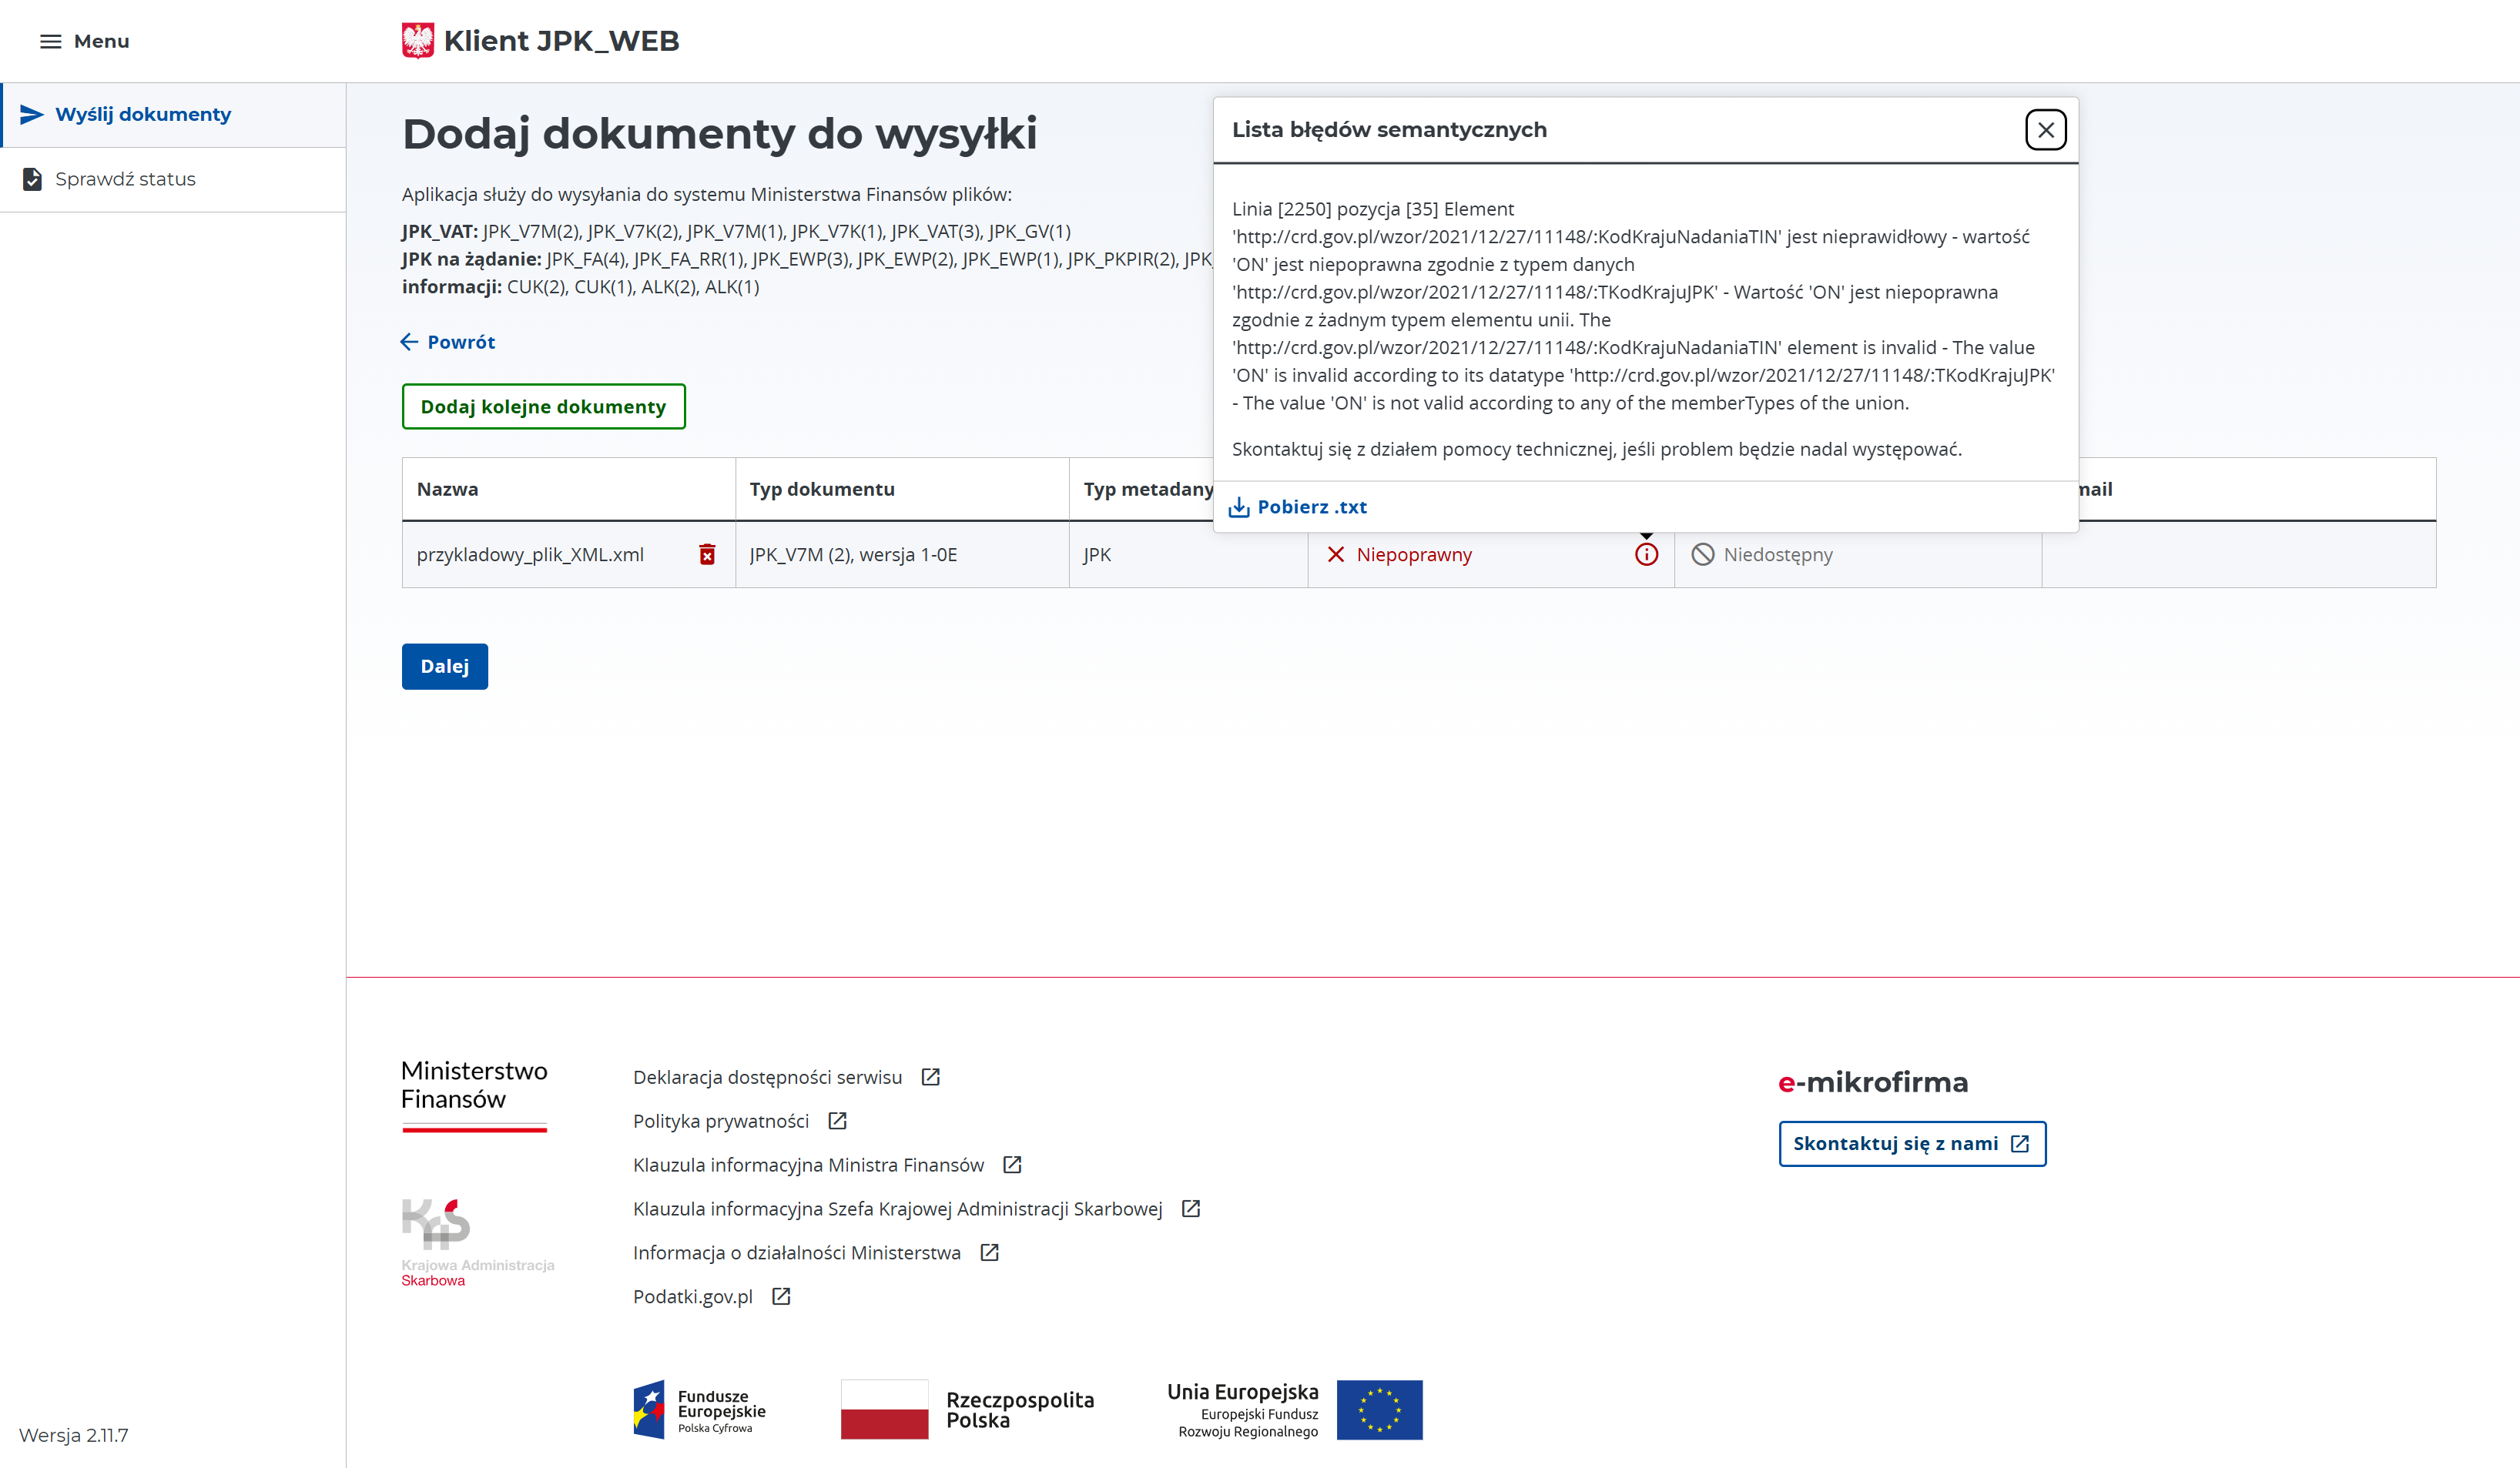Click the paper plane icon in sidebar

tap(32, 114)
